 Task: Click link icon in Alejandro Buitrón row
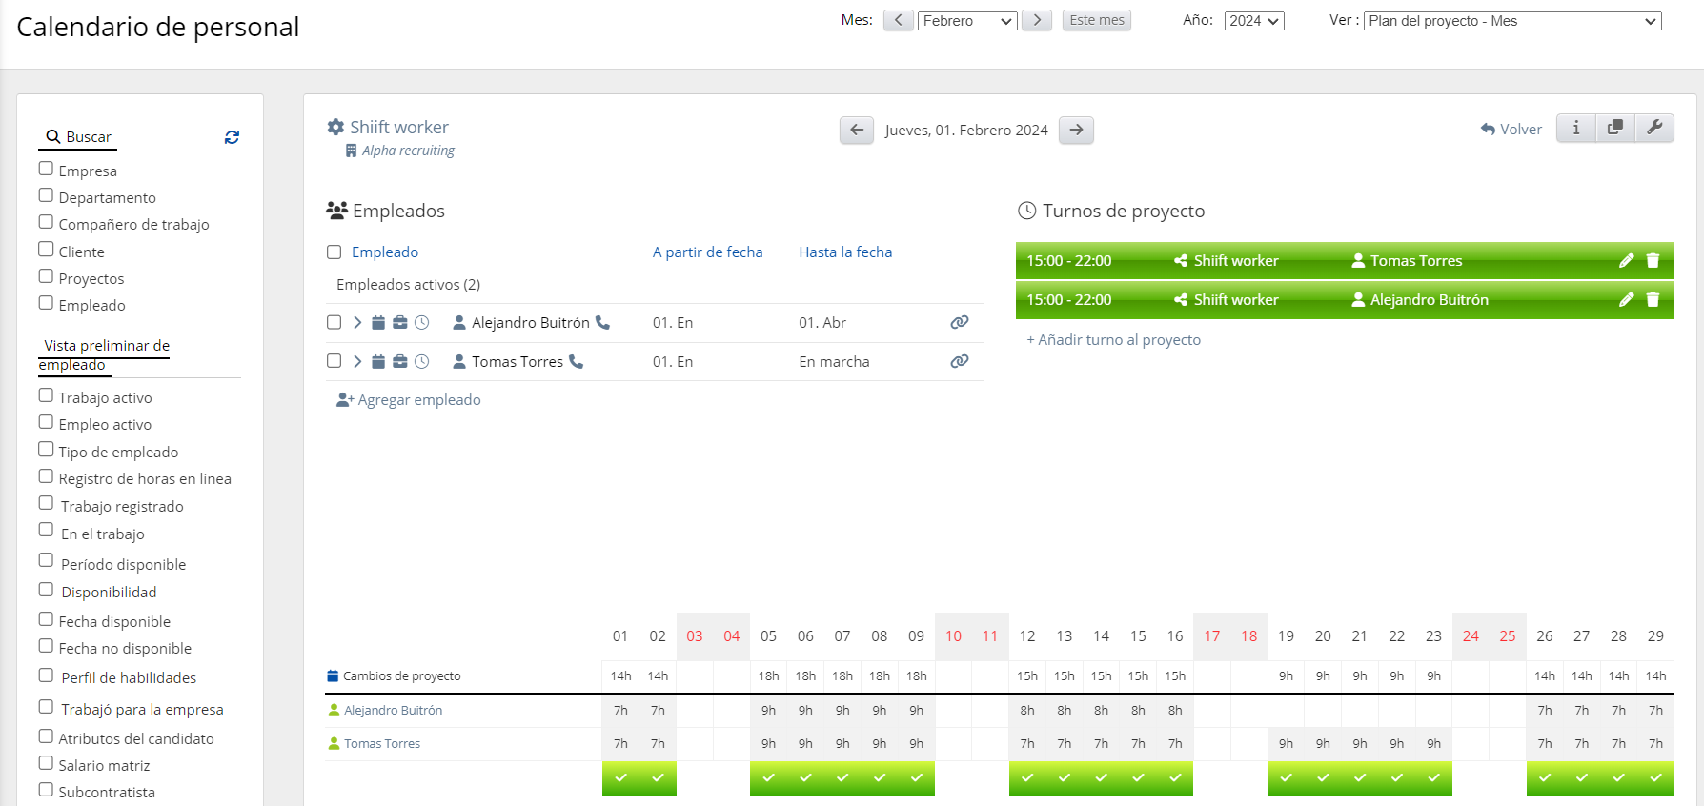(959, 323)
